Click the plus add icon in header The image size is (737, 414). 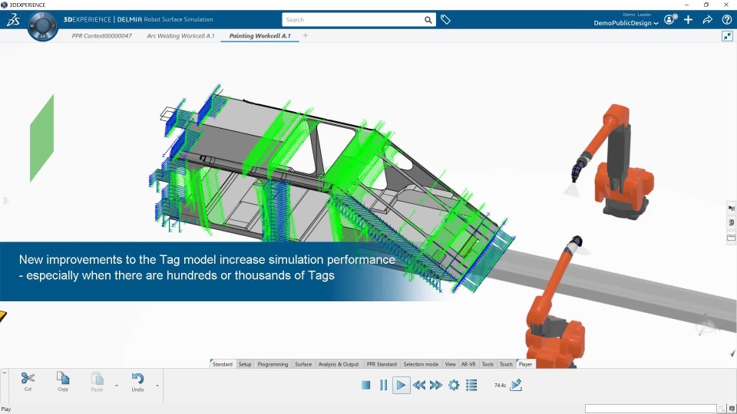click(x=688, y=20)
